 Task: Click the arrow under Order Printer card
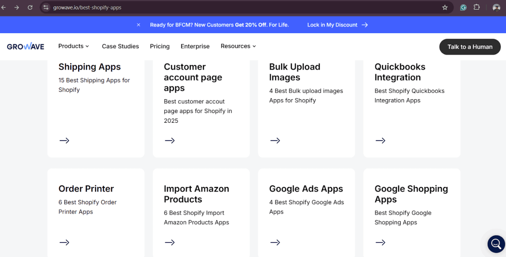click(64, 242)
